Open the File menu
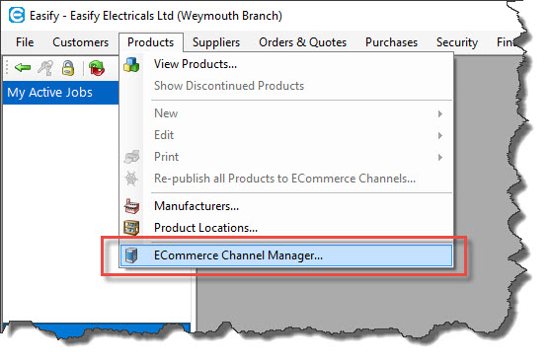The image size is (551, 363). [25, 42]
